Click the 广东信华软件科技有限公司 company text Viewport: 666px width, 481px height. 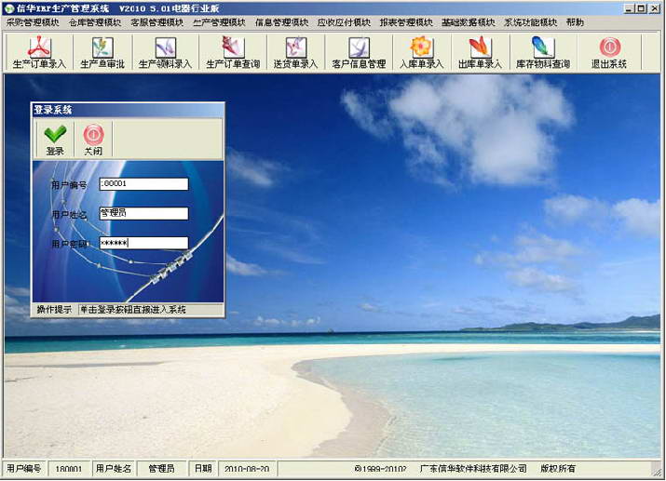pyautogui.click(x=473, y=469)
